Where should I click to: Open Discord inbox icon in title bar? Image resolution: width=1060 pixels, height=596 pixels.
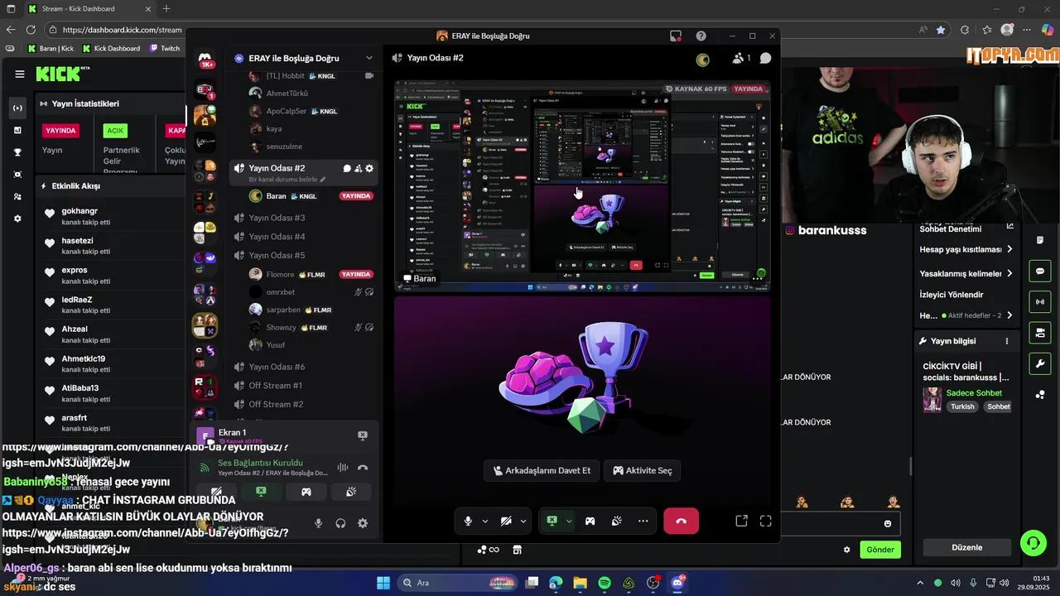pos(676,36)
